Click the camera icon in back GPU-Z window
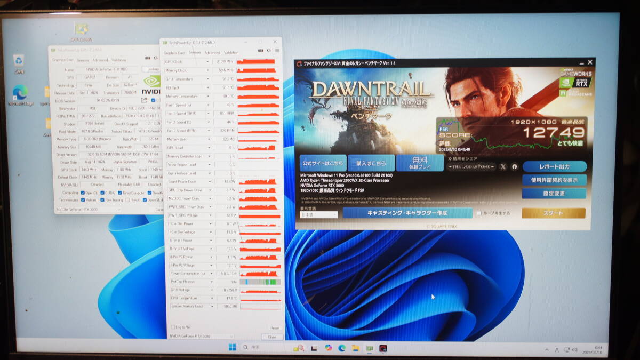 pyautogui.click(x=148, y=58)
